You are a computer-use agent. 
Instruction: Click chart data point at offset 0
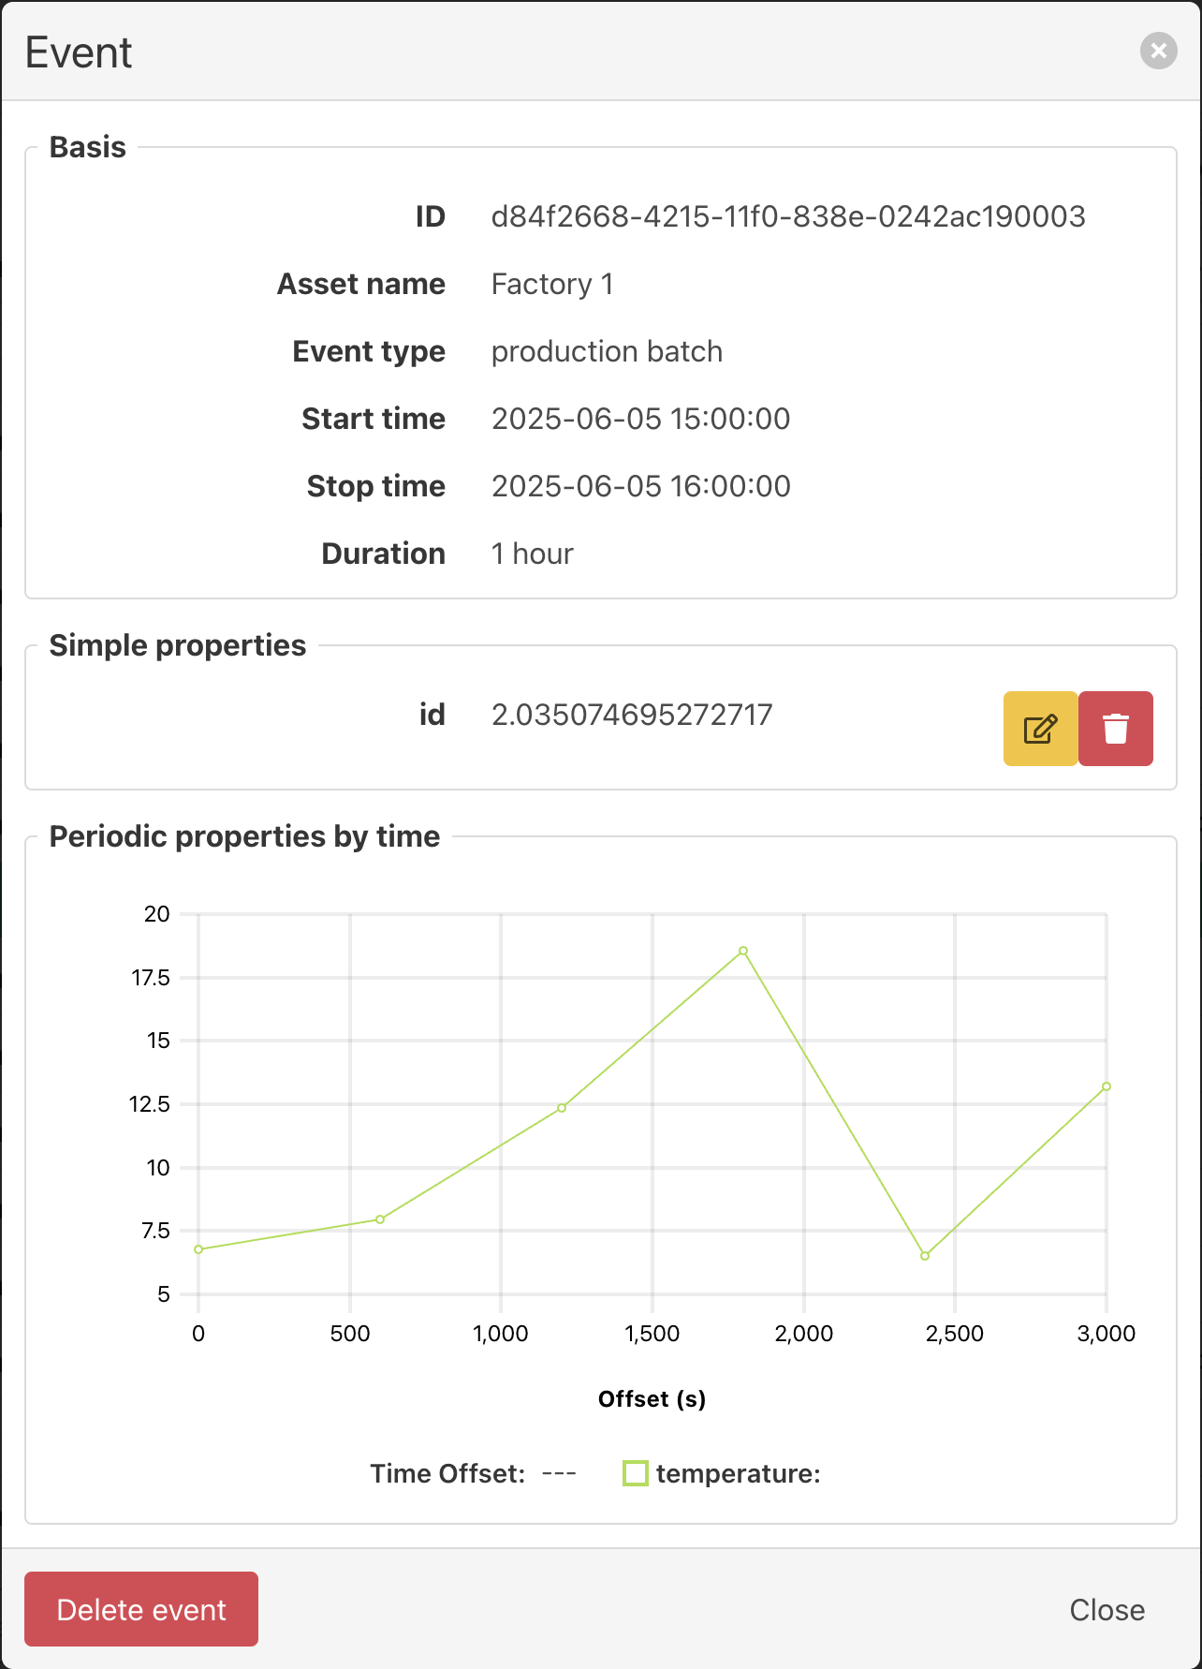click(198, 1249)
